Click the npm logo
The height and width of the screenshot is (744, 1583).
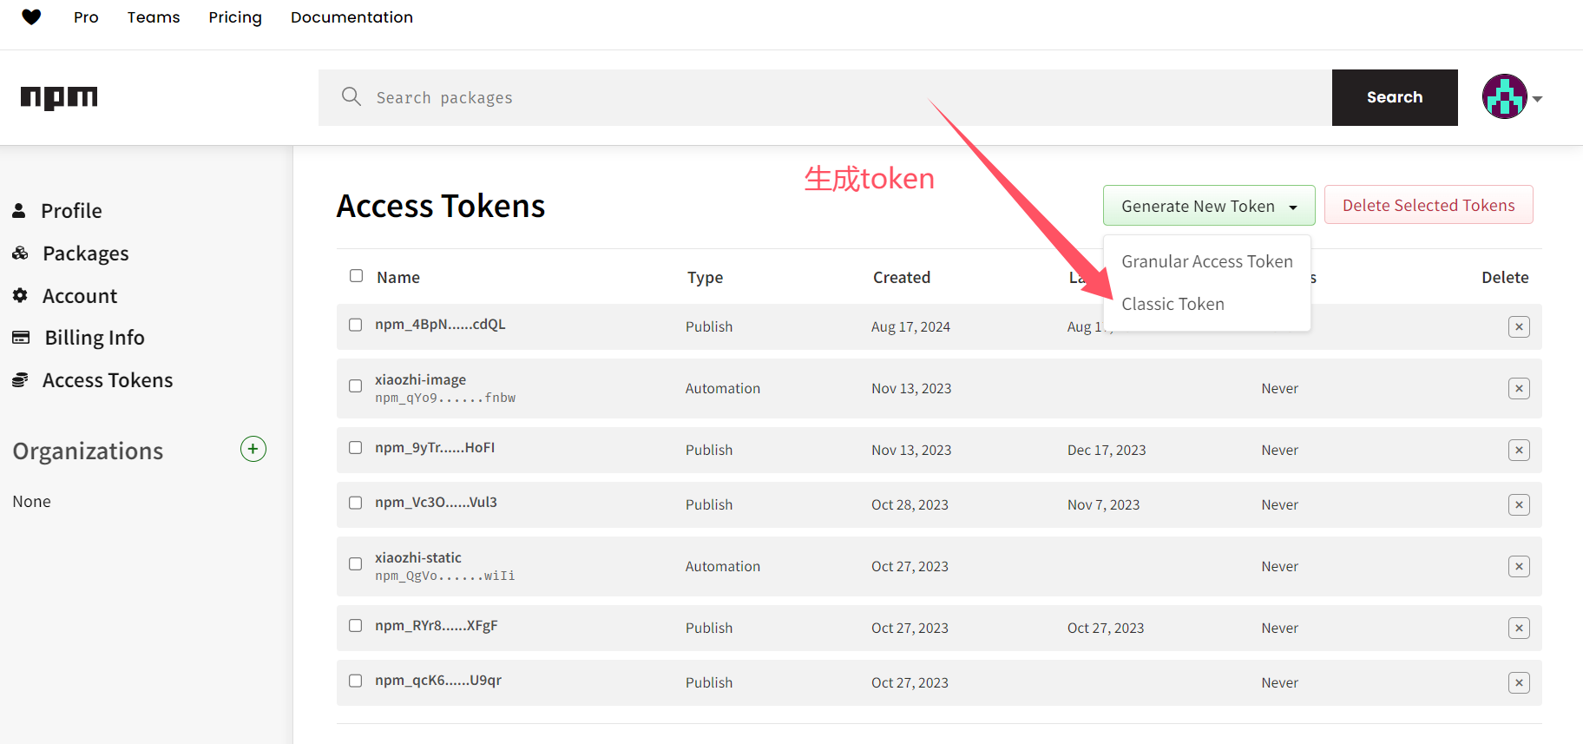tap(59, 97)
